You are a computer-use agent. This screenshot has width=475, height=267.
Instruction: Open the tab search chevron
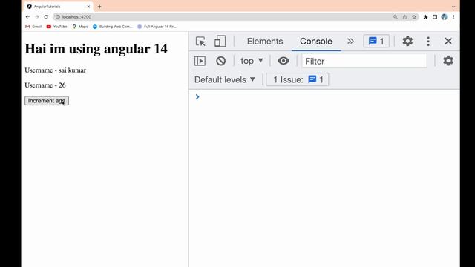pyautogui.click(x=453, y=7)
